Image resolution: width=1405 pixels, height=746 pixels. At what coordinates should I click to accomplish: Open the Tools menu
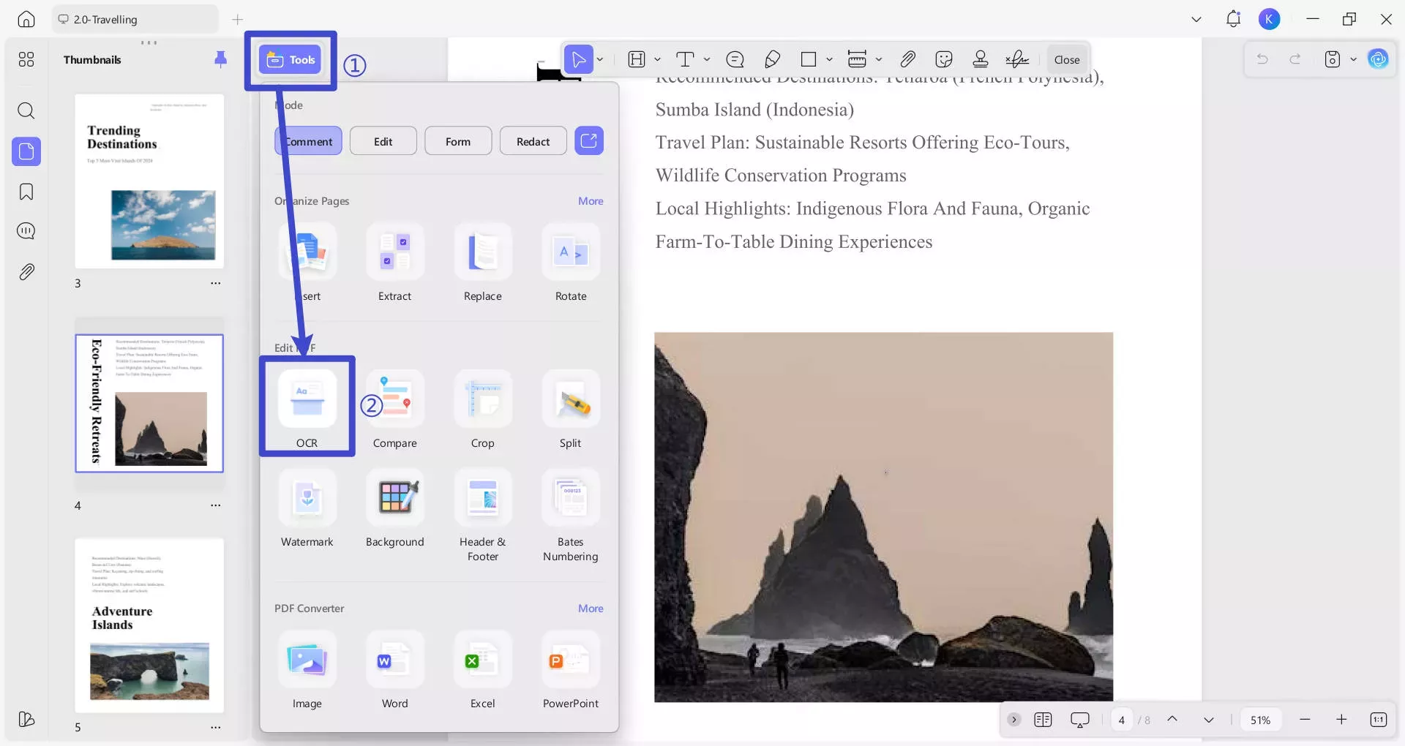click(291, 60)
